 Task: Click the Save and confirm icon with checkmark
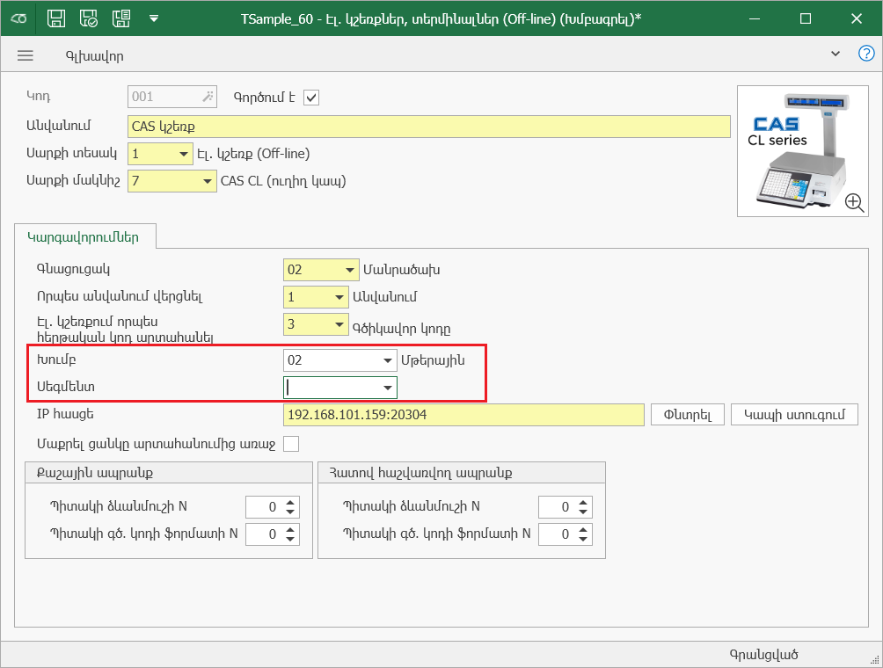tap(89, 18)
